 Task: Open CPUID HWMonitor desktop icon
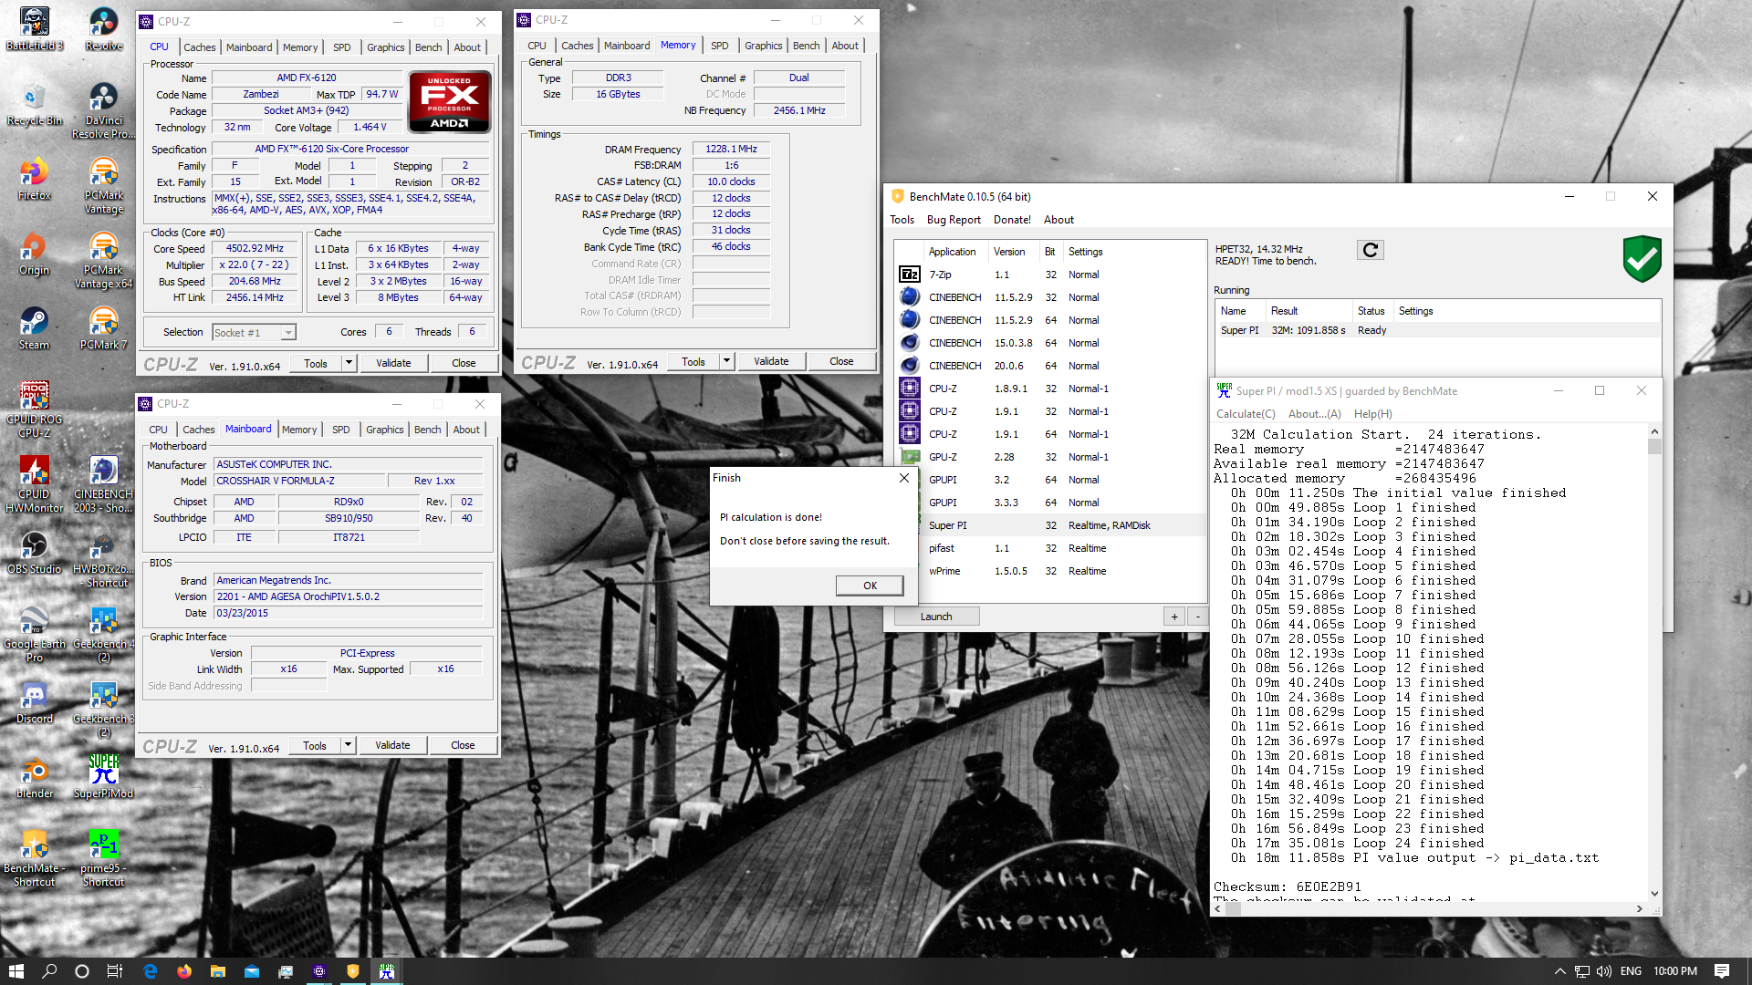tap(35, 484)
